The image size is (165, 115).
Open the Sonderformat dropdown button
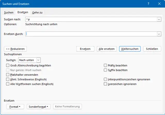[x=39, y=106]
